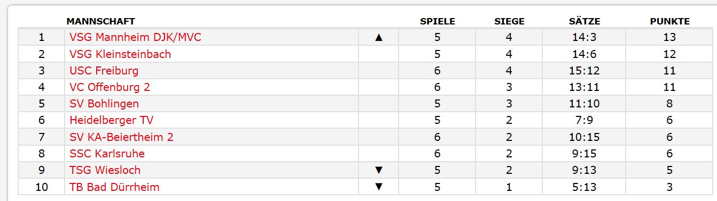Click TSG Wiesloch team link

point(105,170)
